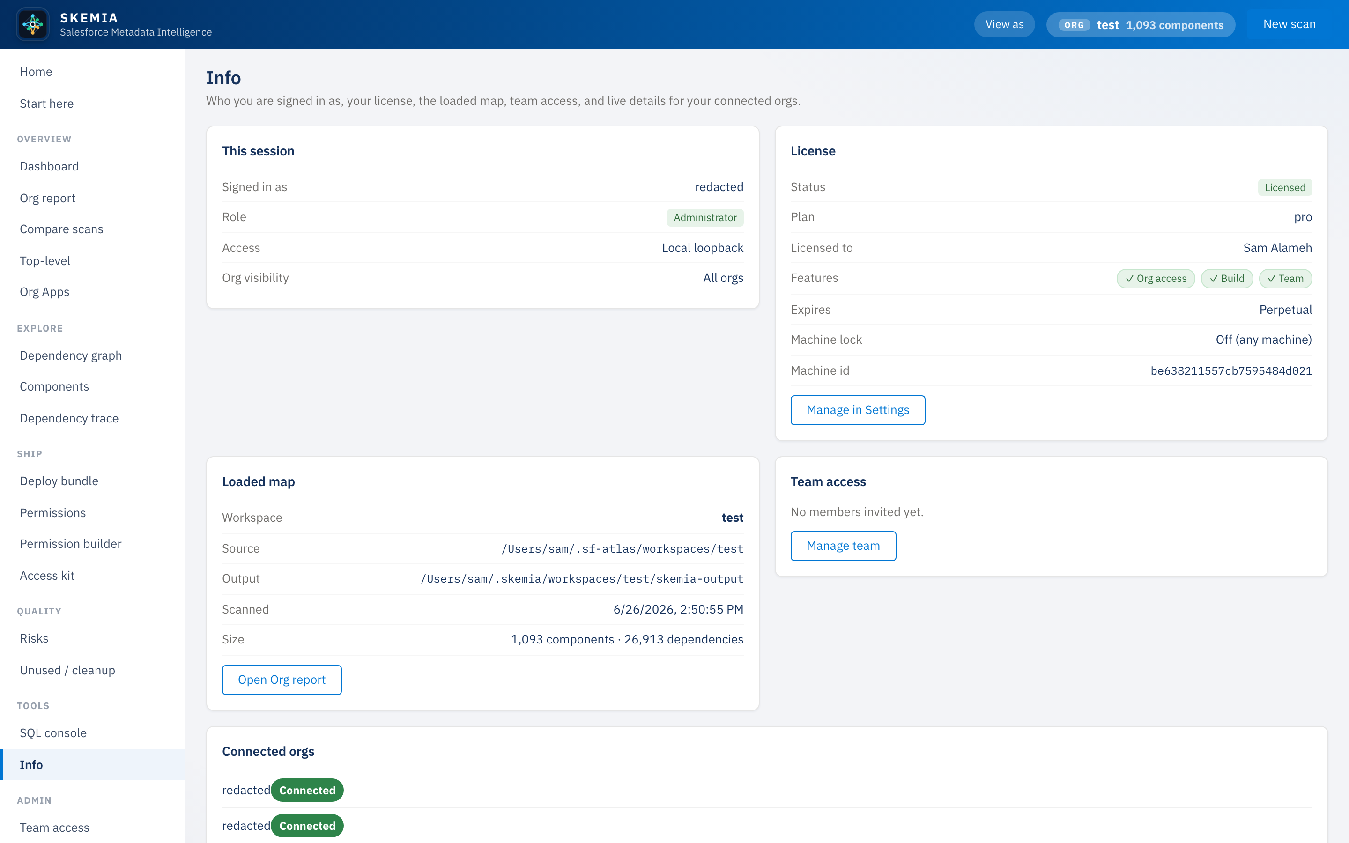Open the test org selector pill
Viewport: 1349px width, 843px height.
pos(1141,24)
